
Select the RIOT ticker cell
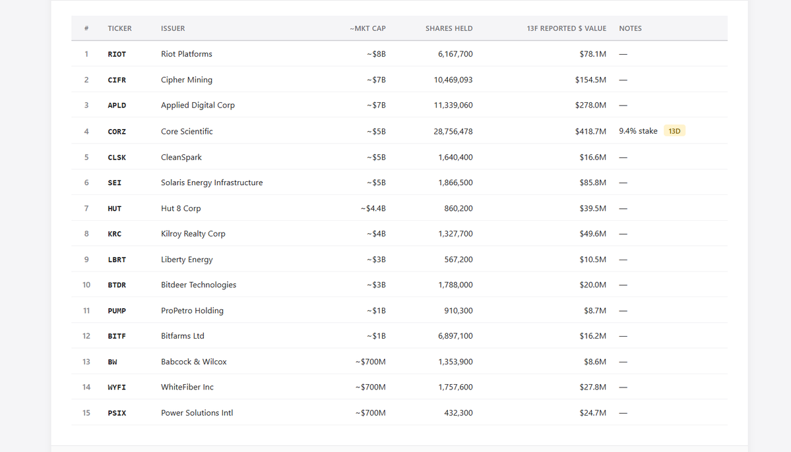tap(117, 54)
